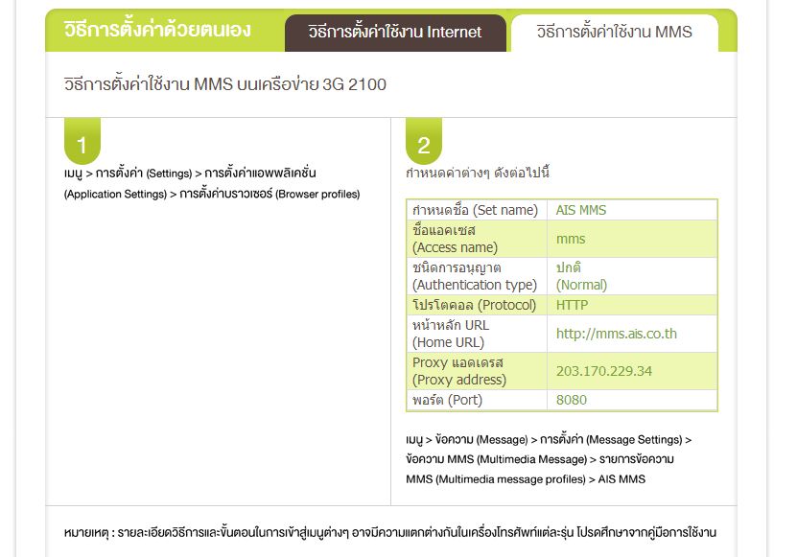Click the กำหนดค่าต่างๆ ดังต่อไปนี้ text
Screen dimensions: 797x557
[478, 173]
